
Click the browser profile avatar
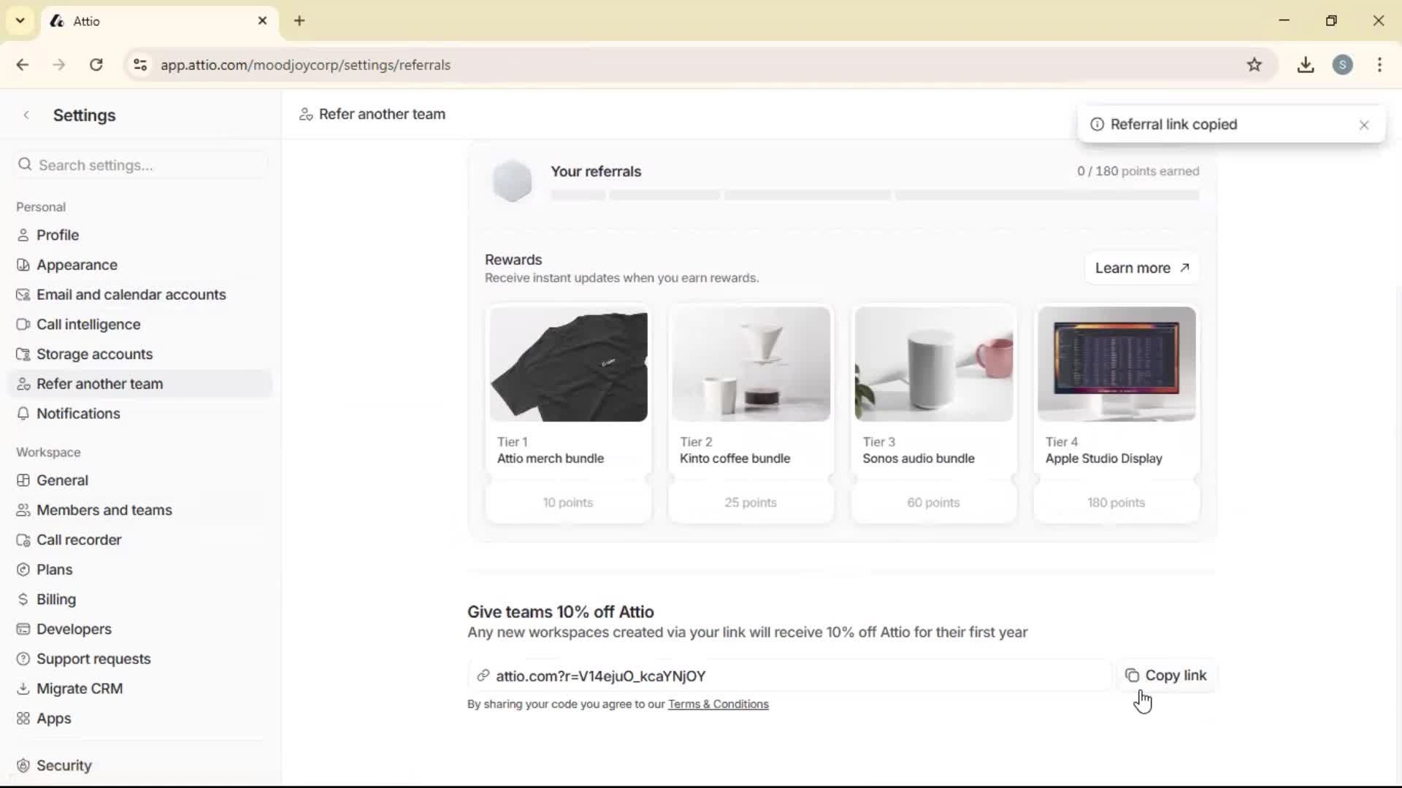click(1344, 64)
